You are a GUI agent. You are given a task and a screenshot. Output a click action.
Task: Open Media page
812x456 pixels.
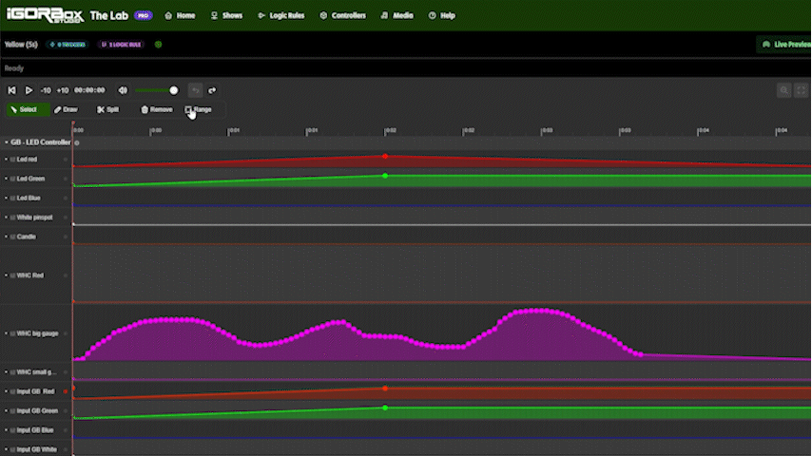tap(397, 15)
